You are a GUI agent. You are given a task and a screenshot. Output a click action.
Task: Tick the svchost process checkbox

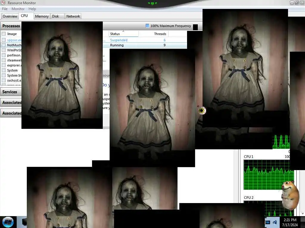[4, 80]
